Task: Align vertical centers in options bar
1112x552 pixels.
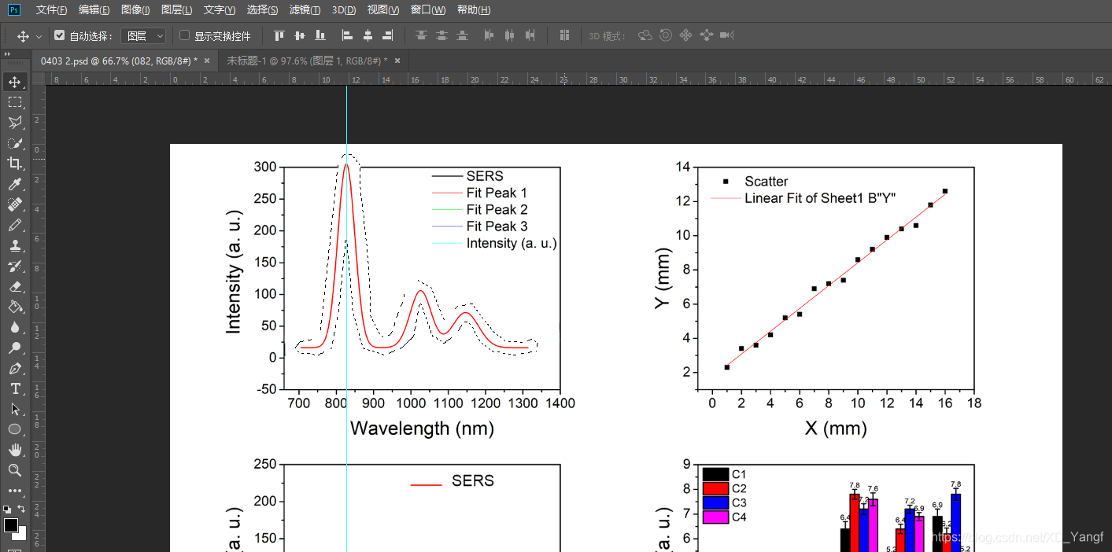Action: click(299, 35)
